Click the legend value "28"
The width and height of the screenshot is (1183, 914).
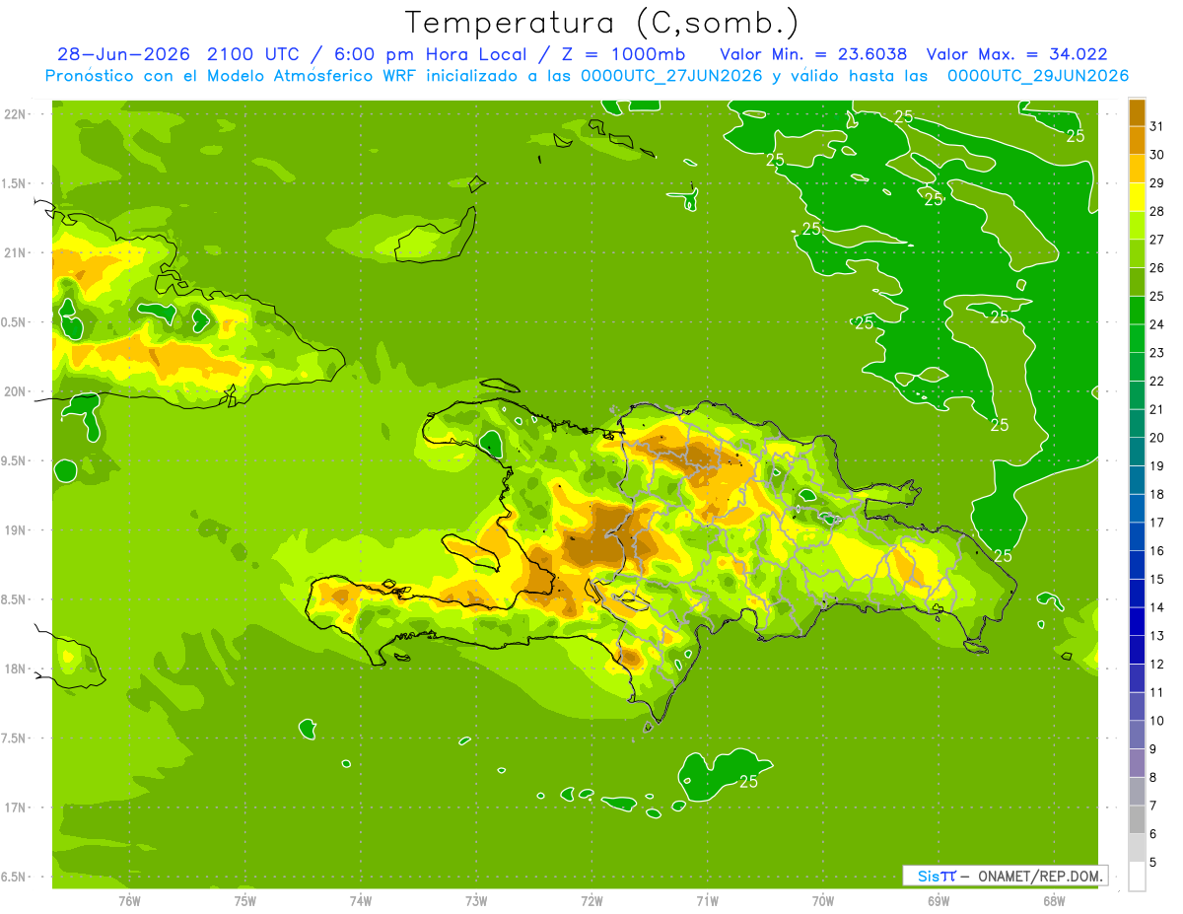click(1156, 211)
